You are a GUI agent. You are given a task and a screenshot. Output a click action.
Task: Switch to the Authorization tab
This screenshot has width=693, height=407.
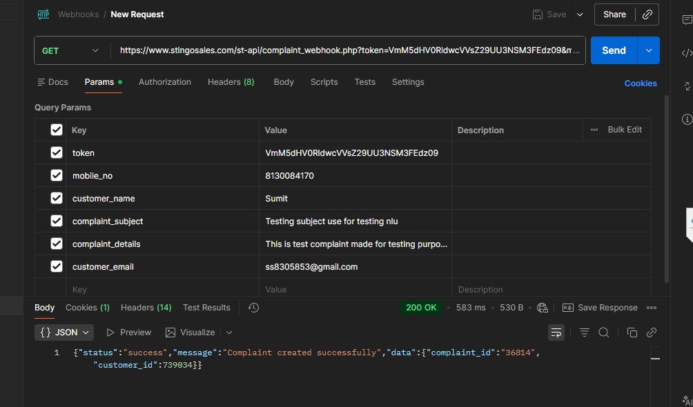pos(164,82)
